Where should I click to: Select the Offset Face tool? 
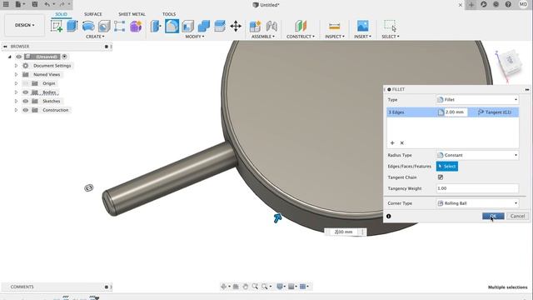coord(220,26)
